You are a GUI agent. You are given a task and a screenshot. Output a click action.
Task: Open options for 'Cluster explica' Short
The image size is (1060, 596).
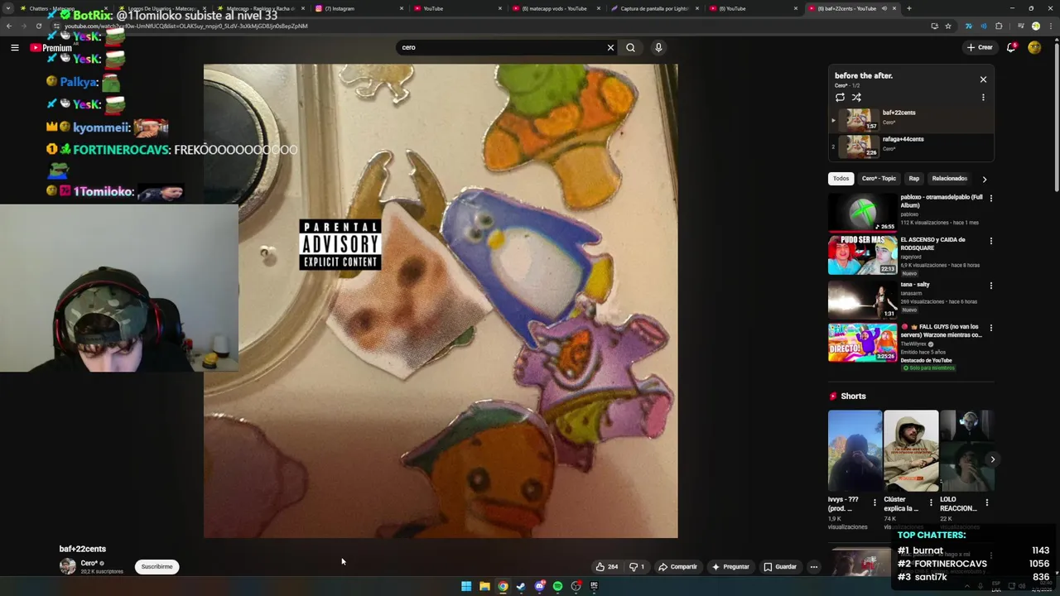click(x=931, y=502)
